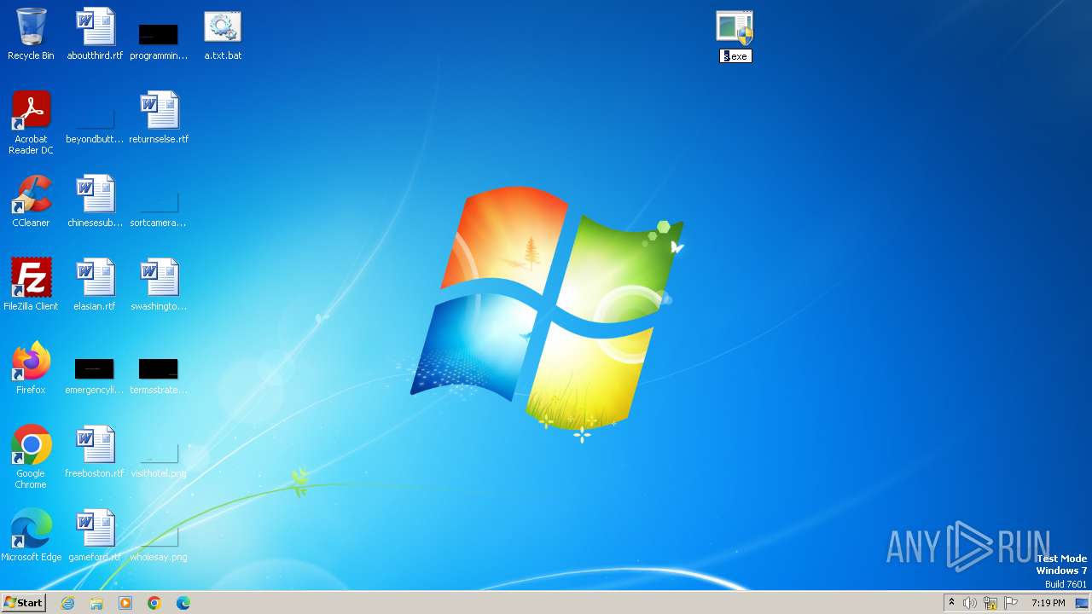The width and height of the screenshot is (1092, 614).
Task: Select the beyondbutt... file icon
Action: click(95, 119)
